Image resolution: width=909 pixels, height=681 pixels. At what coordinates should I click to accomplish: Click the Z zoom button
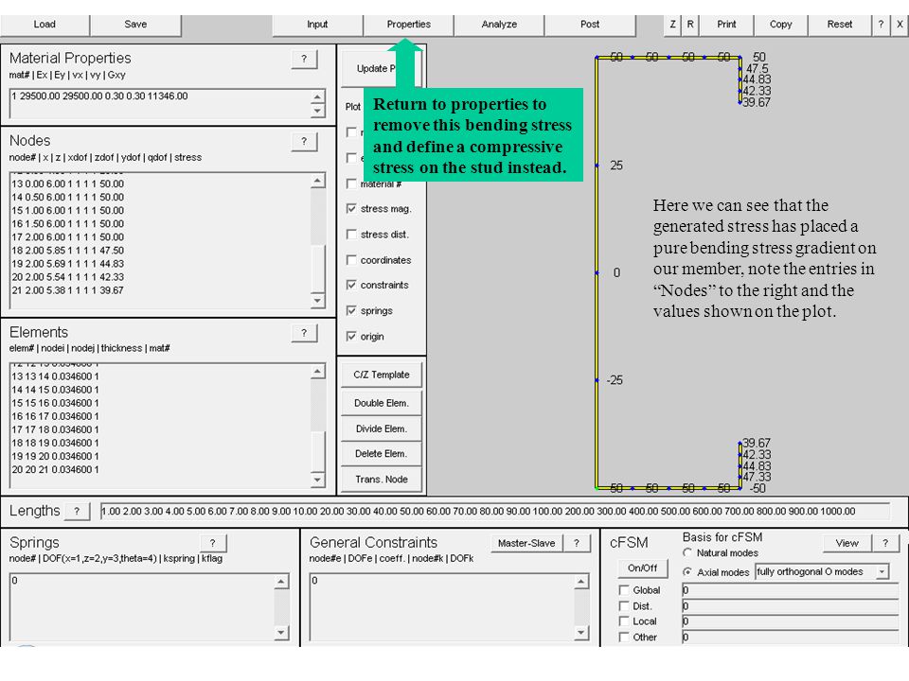pyautogui.click(x=672, y=25)
